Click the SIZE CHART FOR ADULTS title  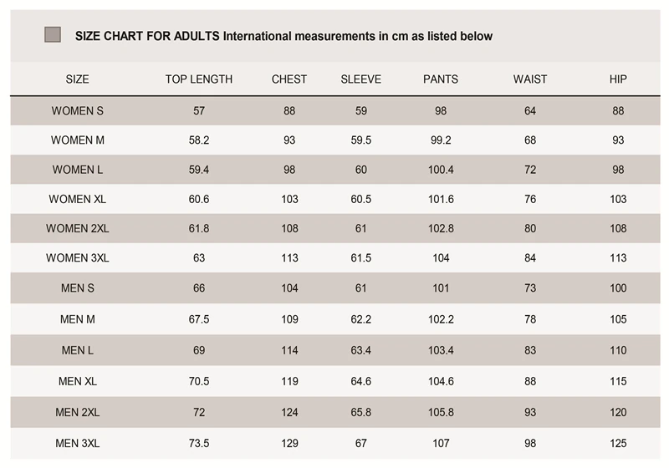coord(147,36)
